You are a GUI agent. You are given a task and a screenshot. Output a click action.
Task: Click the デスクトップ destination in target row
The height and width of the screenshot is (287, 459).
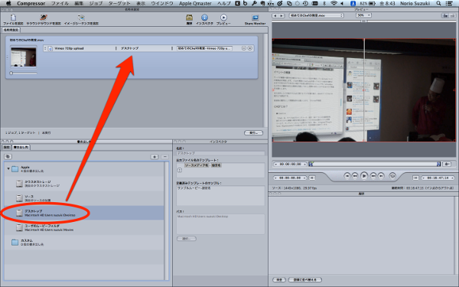tap(130, 48)
